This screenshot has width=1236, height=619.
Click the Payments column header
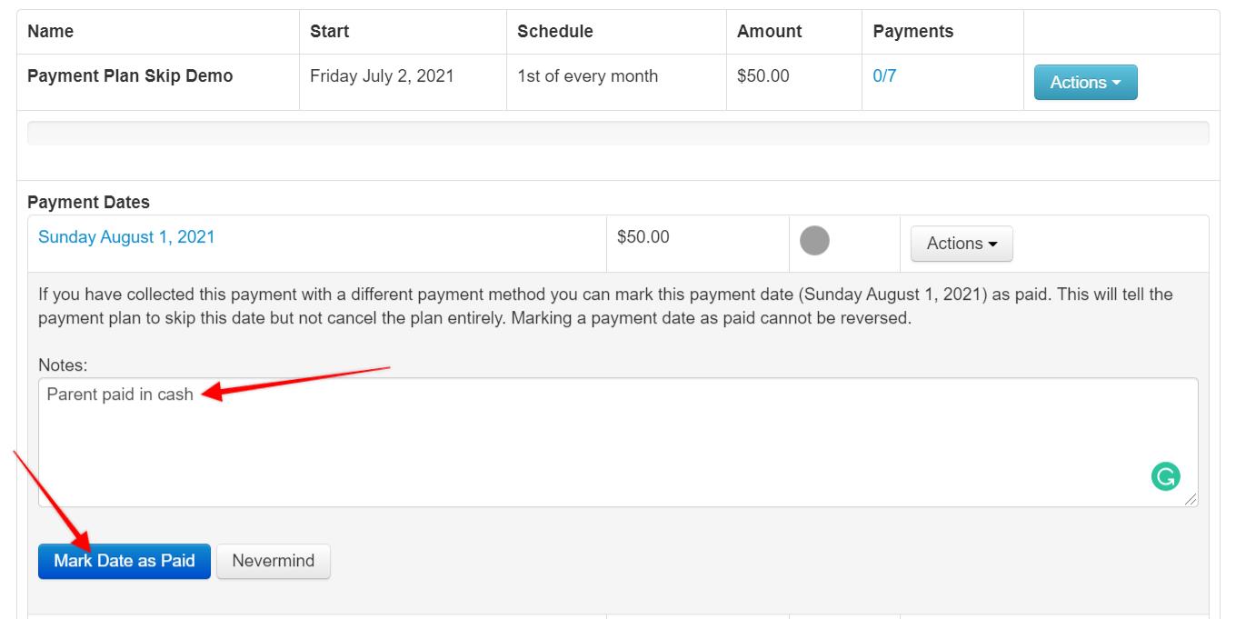pos(913,32)
